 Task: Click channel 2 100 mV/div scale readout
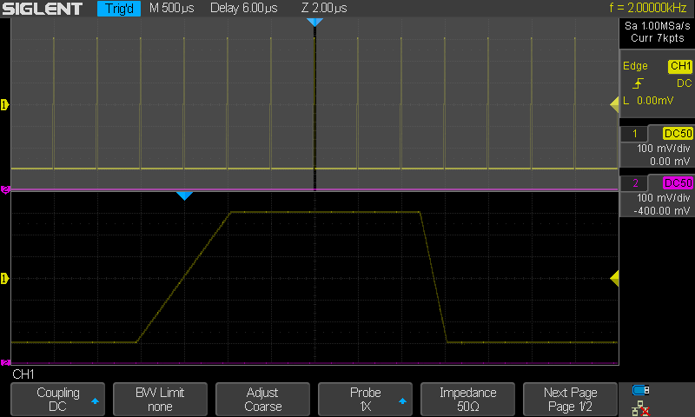click(663, 198)
